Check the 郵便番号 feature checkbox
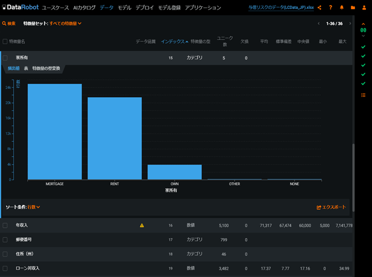The width and height of the screenshot is (372, 277). click(x=5, y=240)
